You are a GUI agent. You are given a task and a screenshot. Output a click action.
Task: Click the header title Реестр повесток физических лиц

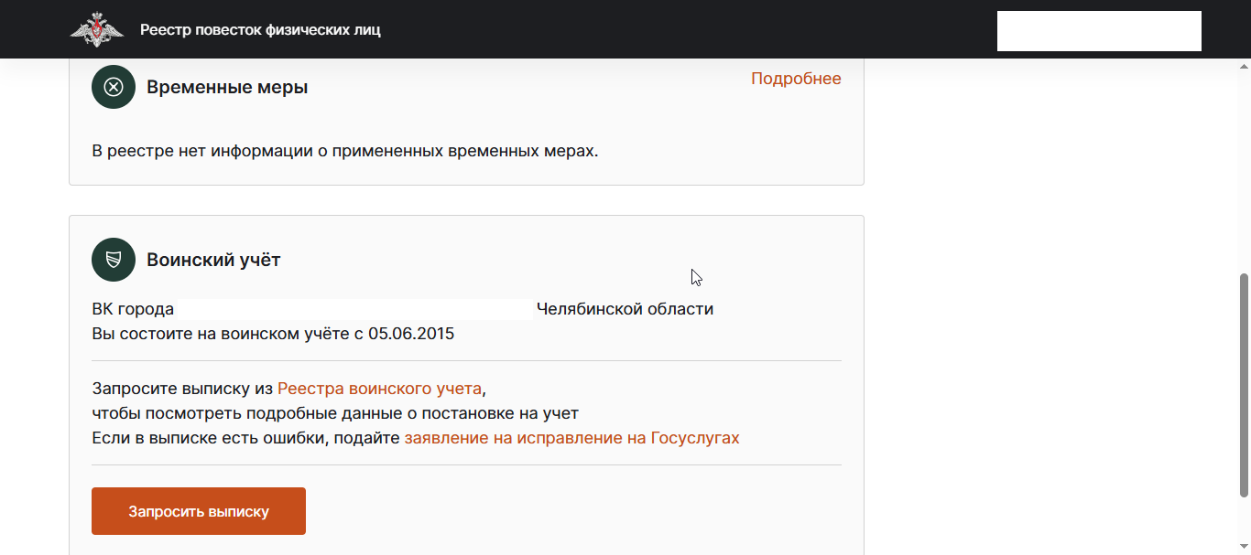260,30
